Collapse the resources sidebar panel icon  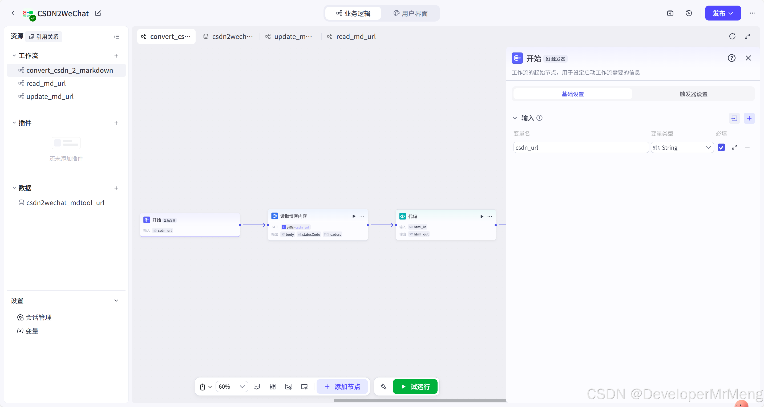pos(116,37)
